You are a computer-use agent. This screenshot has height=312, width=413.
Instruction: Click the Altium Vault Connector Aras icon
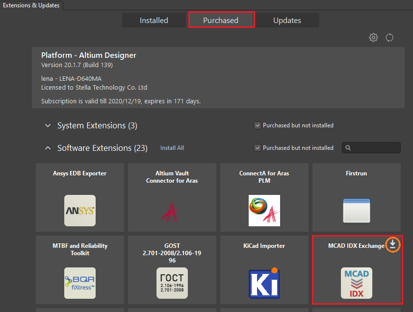tap(170, 211)
